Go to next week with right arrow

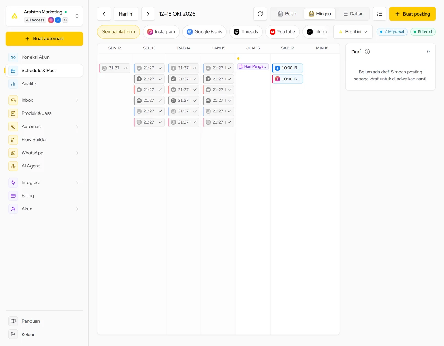[x=148, y=14]
